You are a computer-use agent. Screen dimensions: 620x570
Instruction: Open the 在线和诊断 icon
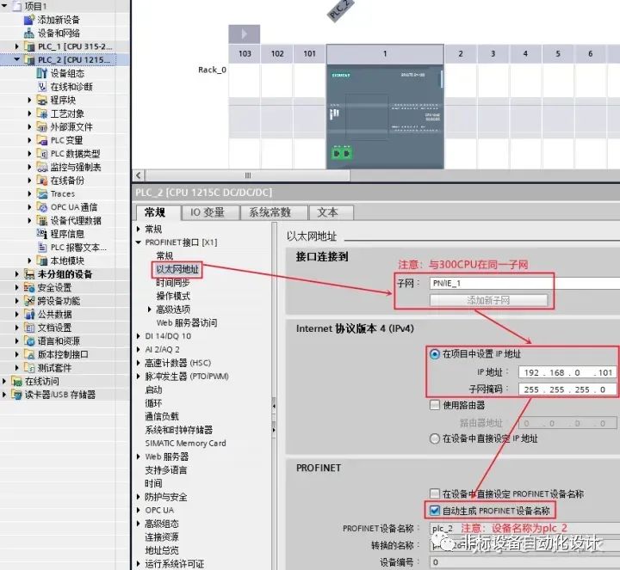coord(42,87)
